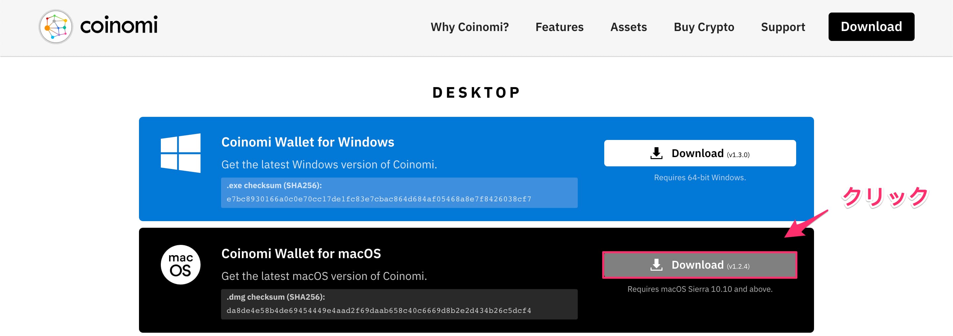953x336 pixels.
Task: Click the coinomi wordmark in header
Action: 119,26
